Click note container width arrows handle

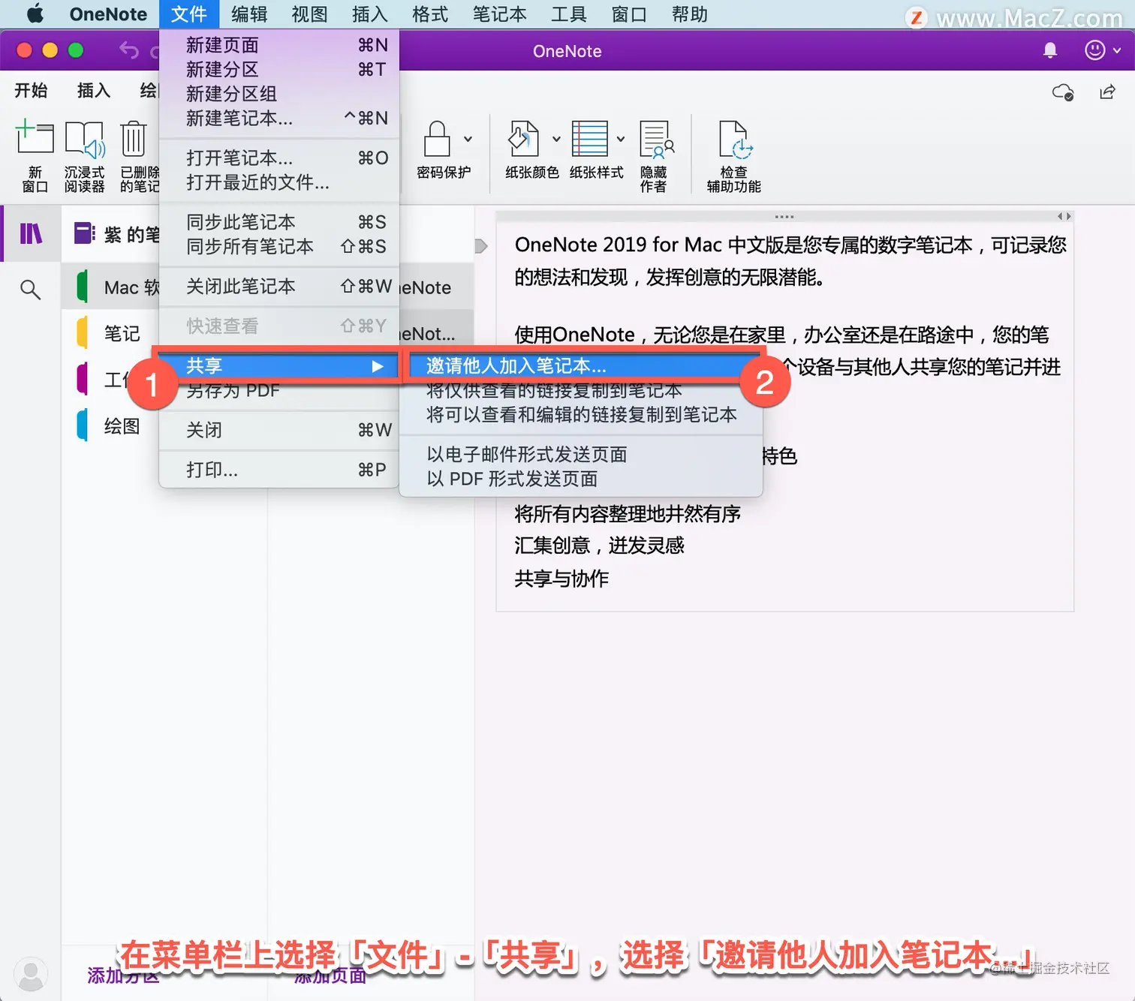click(x=1064, y=216)
